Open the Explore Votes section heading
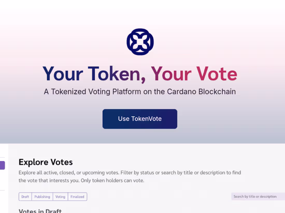 [x=46, y=162]
